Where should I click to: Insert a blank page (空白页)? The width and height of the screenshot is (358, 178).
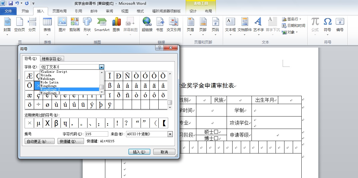tap(20, 25)
